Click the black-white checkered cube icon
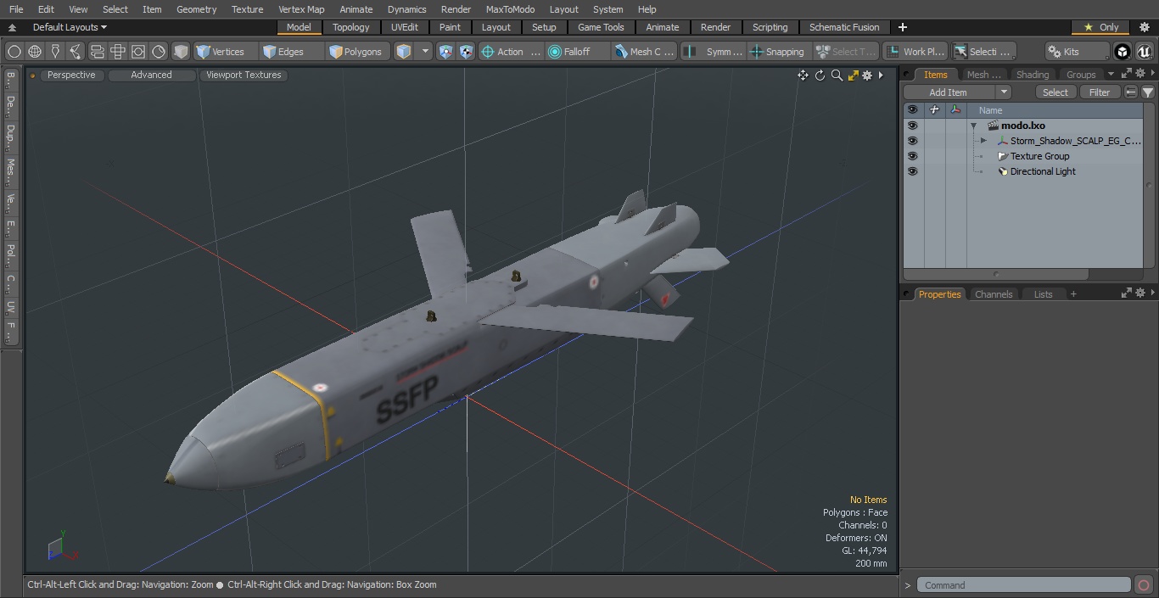The image size is (1159, 598). (466, 52)
